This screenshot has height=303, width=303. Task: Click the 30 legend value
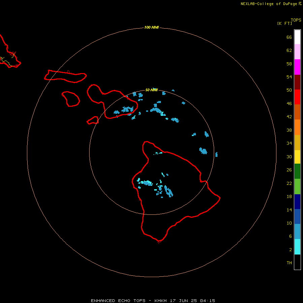tap(289, 157)
